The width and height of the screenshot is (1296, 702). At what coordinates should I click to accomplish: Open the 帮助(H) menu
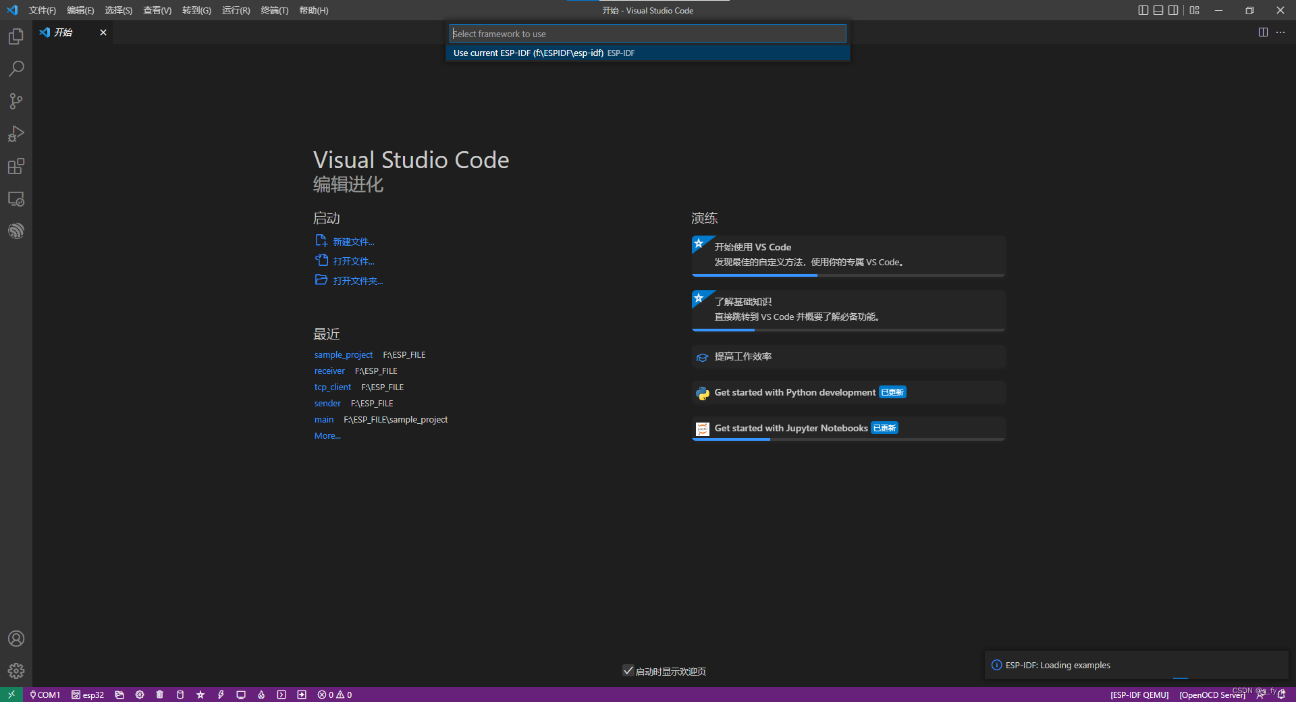314,10
